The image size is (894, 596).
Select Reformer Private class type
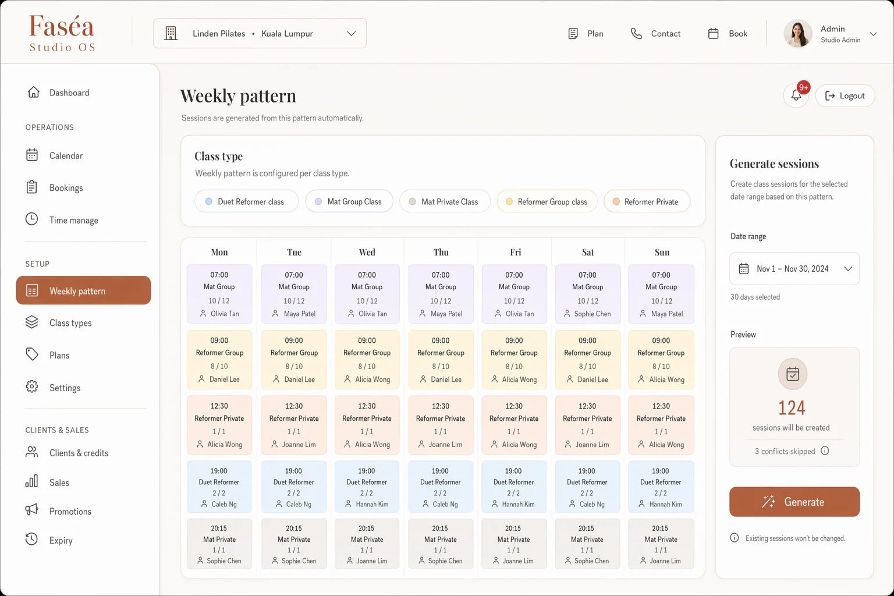click(x=647, y=201)
